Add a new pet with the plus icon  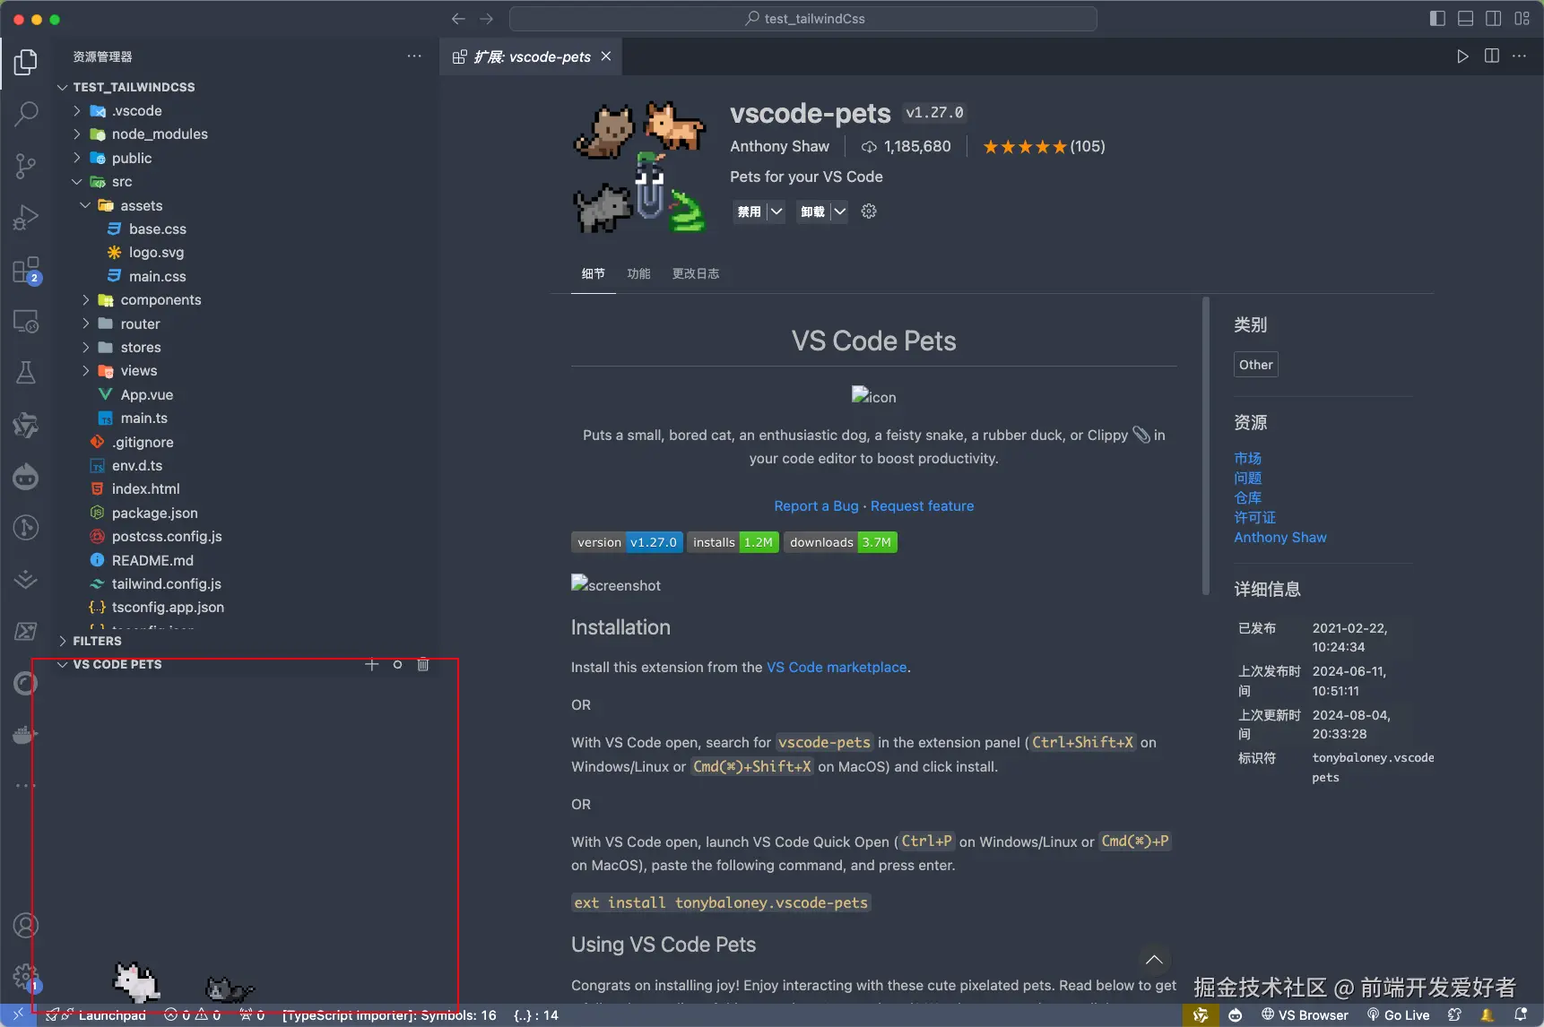372,664
